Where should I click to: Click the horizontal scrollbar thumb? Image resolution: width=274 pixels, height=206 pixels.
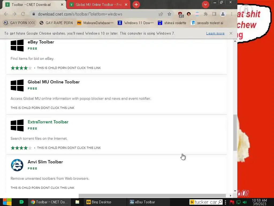pyautogui.click(x=152, y=196)
